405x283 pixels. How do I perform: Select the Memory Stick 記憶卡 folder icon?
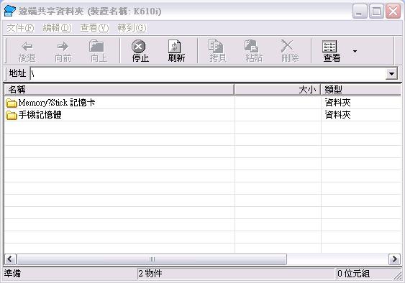(x=12, y=103)
